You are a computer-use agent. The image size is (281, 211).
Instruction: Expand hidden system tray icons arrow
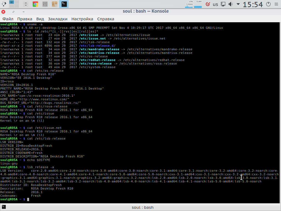click(238, 4)
